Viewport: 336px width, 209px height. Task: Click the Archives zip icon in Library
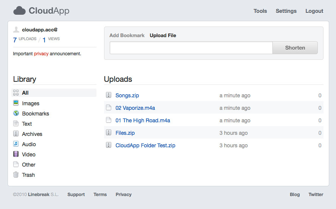(16, 134)
